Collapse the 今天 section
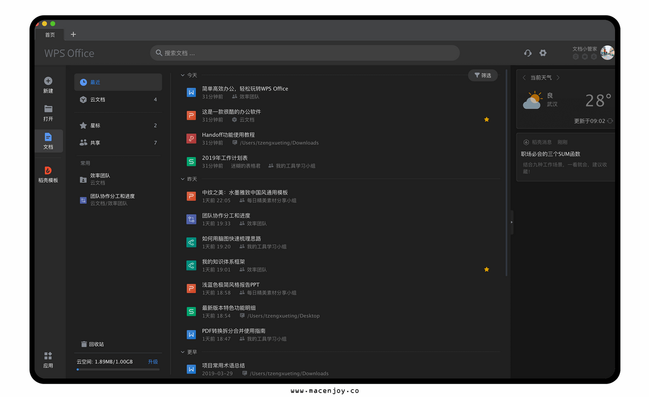The width and height of the screenshot is (649, 397). 182,75
